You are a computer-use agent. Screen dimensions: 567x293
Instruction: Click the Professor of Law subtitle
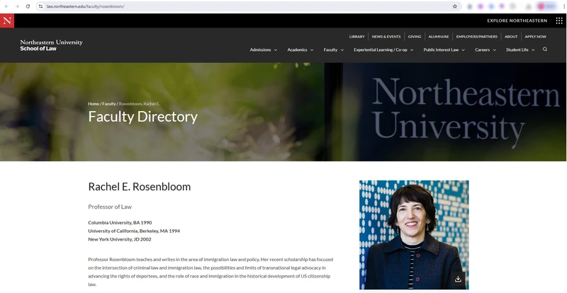[110, 207]
